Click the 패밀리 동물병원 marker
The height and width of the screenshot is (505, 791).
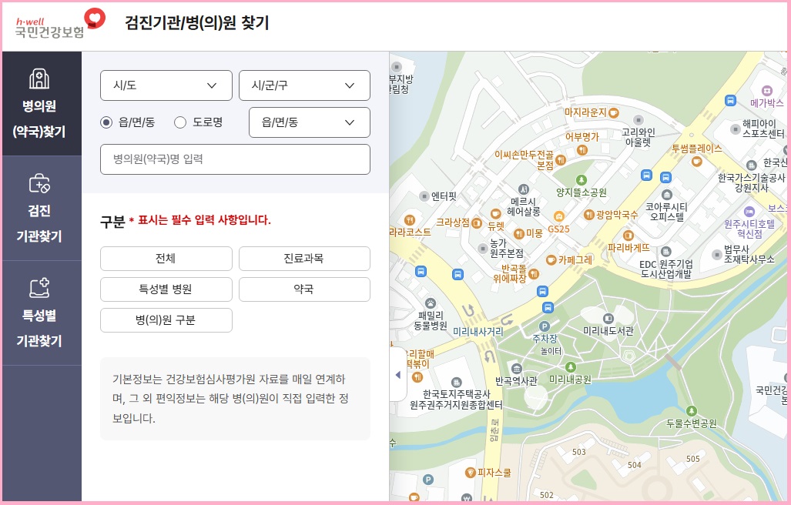431,303
